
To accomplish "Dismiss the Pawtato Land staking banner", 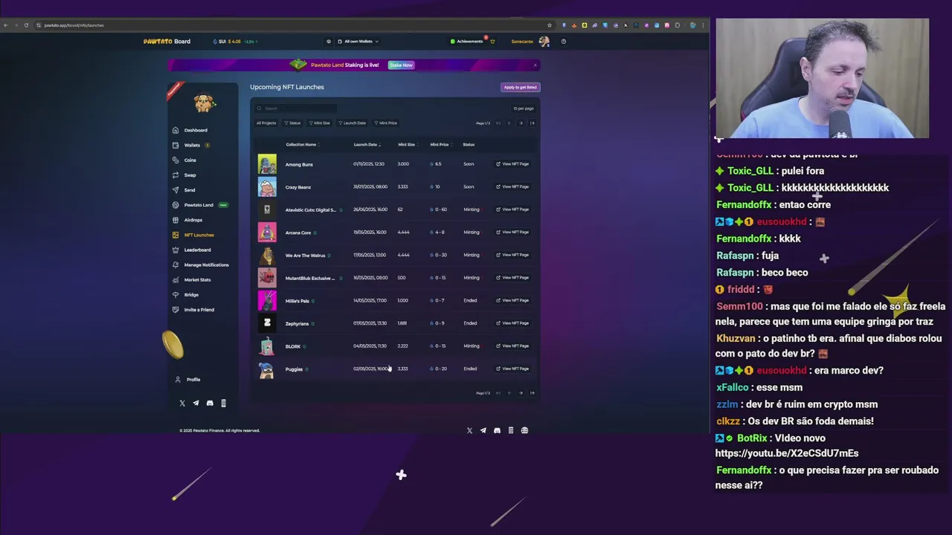I will click(535, 65).
